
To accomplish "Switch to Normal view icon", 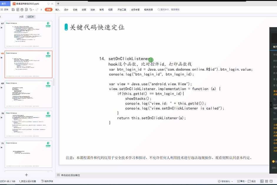I will [262, 181].
